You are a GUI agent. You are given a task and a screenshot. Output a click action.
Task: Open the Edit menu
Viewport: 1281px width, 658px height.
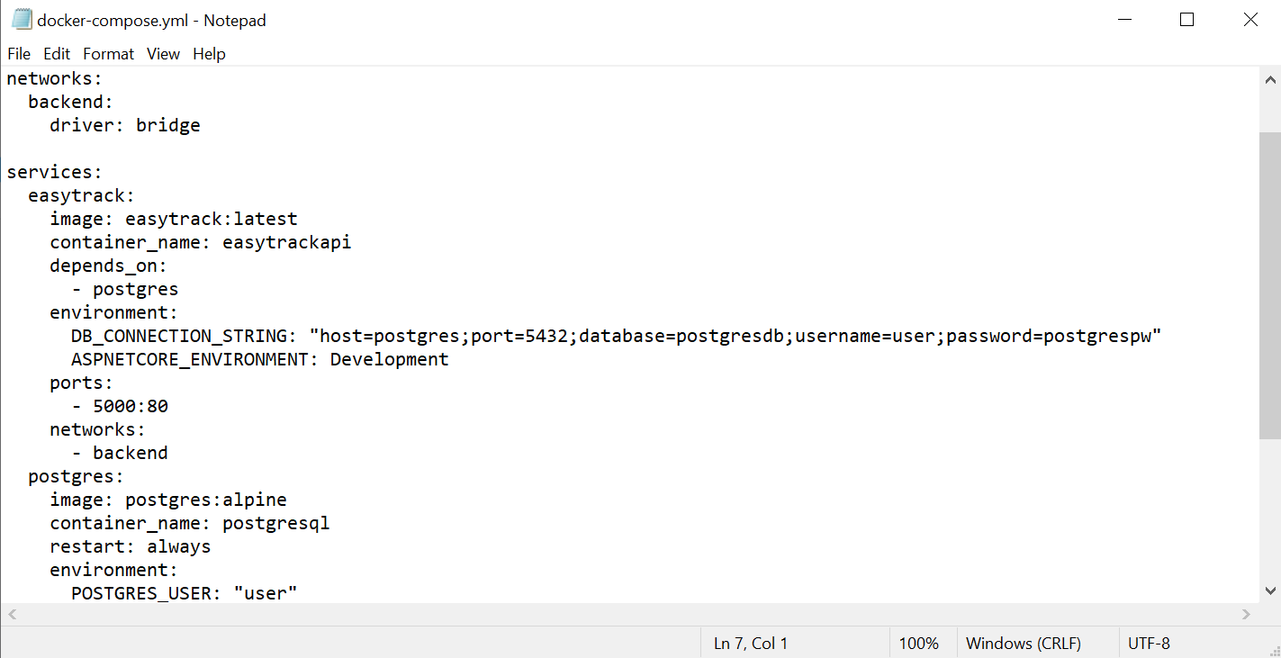(x=57, y=54)
